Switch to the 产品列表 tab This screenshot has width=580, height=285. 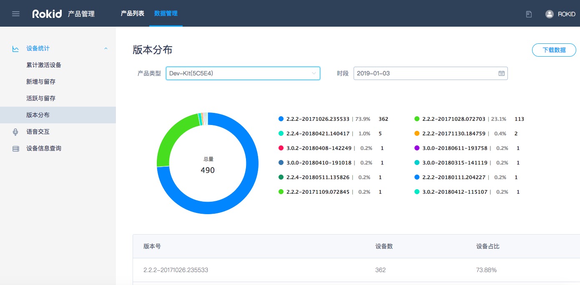coord(132,13)
